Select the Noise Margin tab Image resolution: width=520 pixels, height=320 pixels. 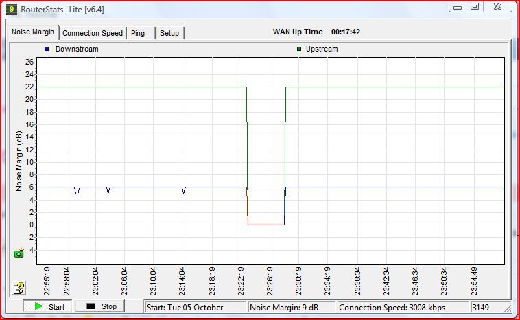tap(33, 32)
